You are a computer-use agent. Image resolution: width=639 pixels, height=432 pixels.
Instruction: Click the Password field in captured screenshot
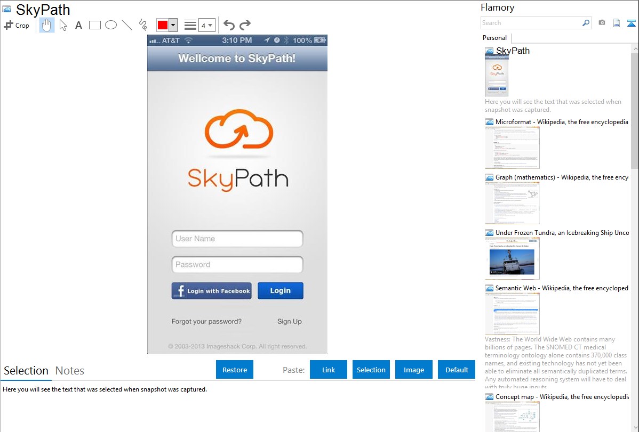[x=237, y=265]
